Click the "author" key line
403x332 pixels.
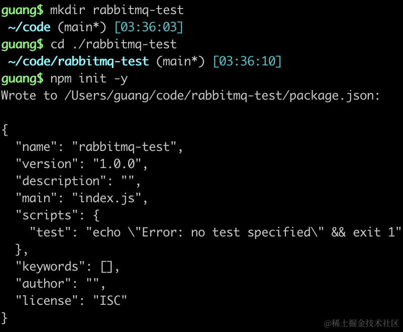tap(60, 284)
